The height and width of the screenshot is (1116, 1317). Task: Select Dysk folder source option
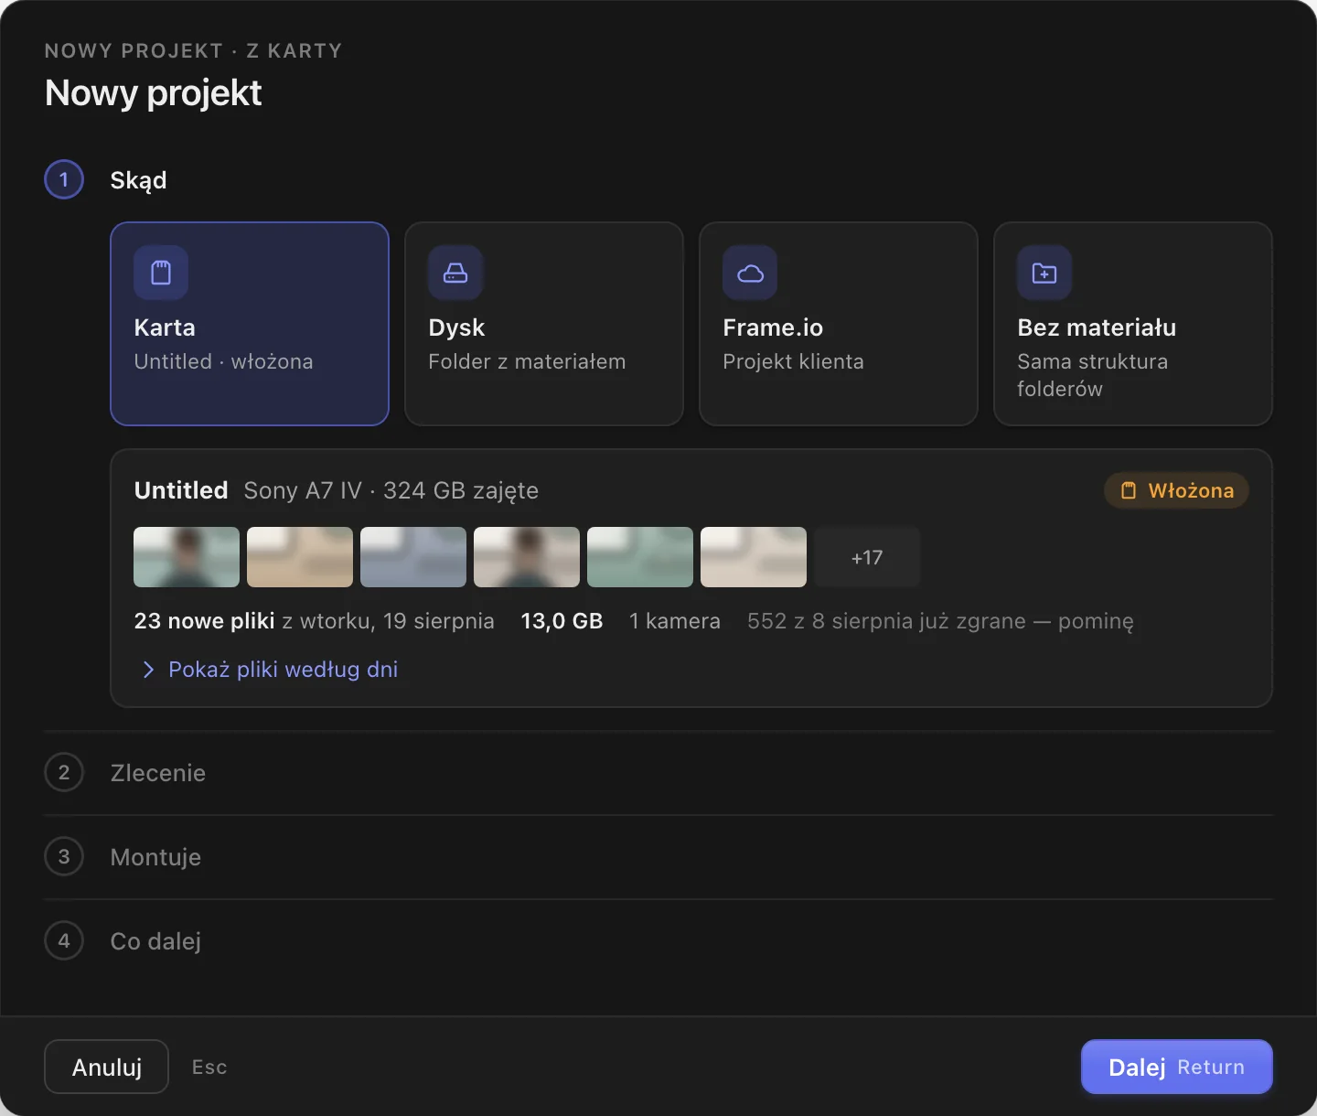point(544,324)
